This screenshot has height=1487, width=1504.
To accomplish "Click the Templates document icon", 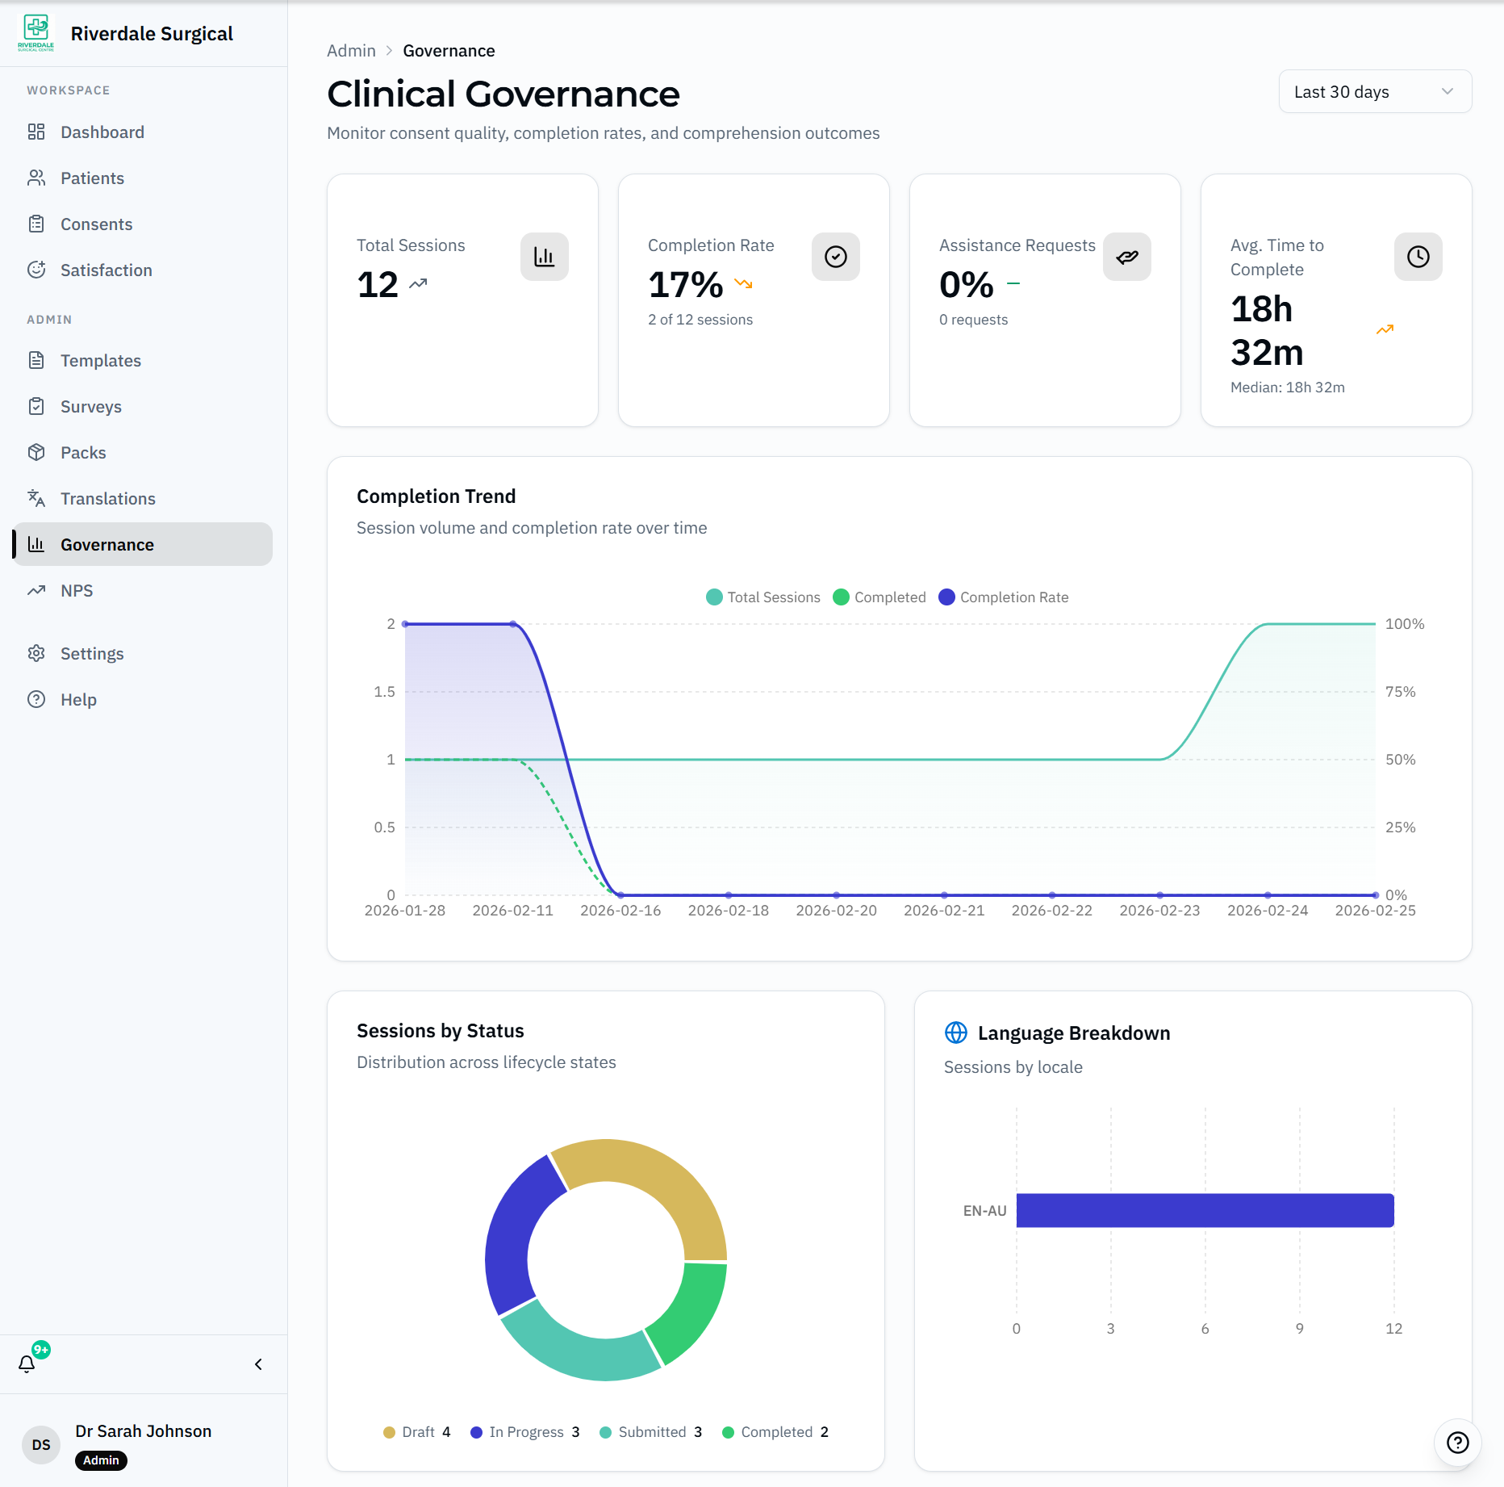I will 36,360.
